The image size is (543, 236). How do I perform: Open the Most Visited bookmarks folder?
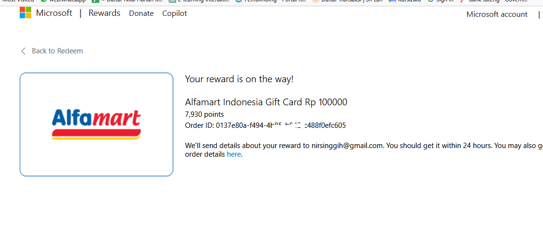click(18, 1)
